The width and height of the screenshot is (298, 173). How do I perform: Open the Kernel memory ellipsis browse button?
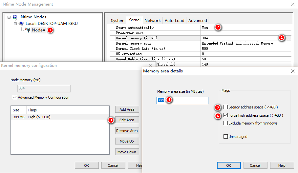click(x=289, y=38)
